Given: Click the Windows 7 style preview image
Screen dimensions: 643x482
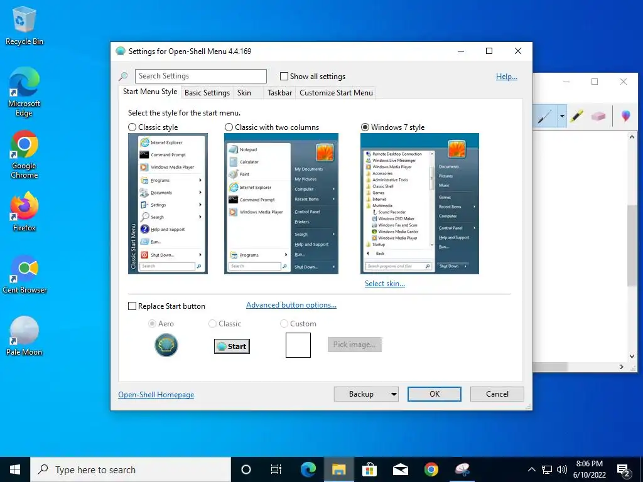Looking at the screenshot, I should point(419,203).
